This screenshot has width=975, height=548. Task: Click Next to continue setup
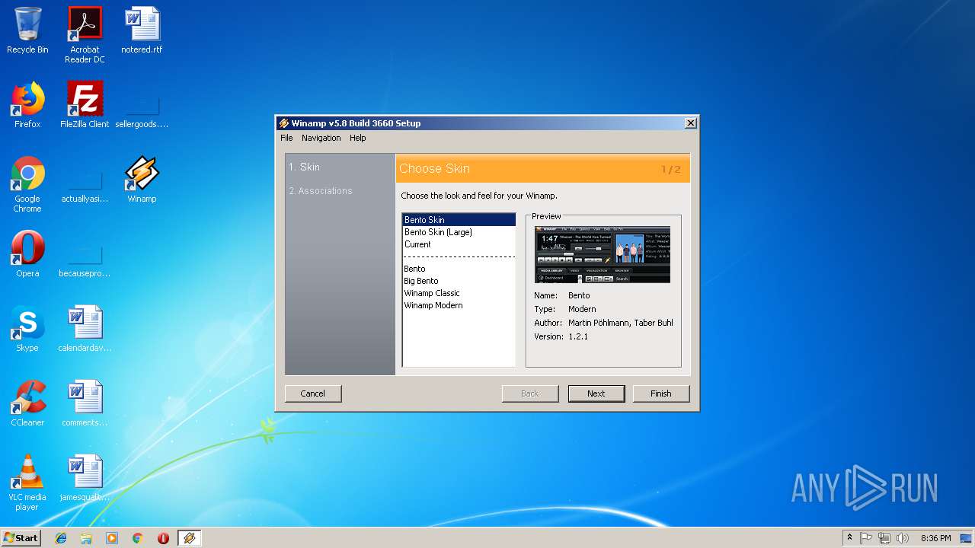pos(596,393)
